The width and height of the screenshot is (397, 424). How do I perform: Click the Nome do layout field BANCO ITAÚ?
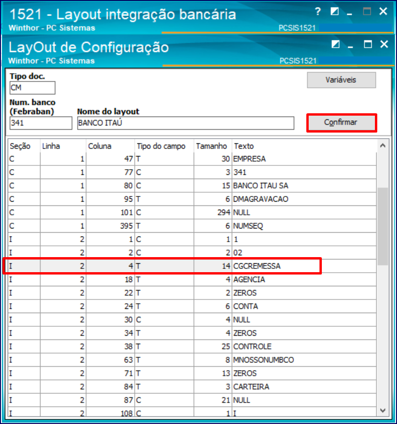(x=186, y=123)
